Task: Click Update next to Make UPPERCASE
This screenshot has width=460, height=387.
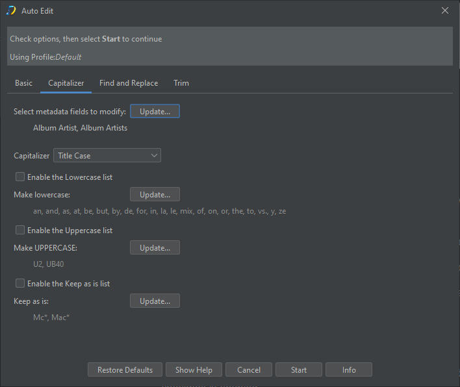Action: 155,248
